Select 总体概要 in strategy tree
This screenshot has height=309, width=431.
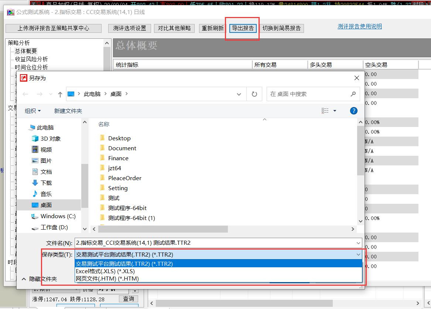coord(26,51)
